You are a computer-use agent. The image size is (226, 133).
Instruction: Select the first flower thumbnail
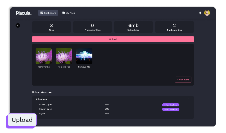(44, 56)
